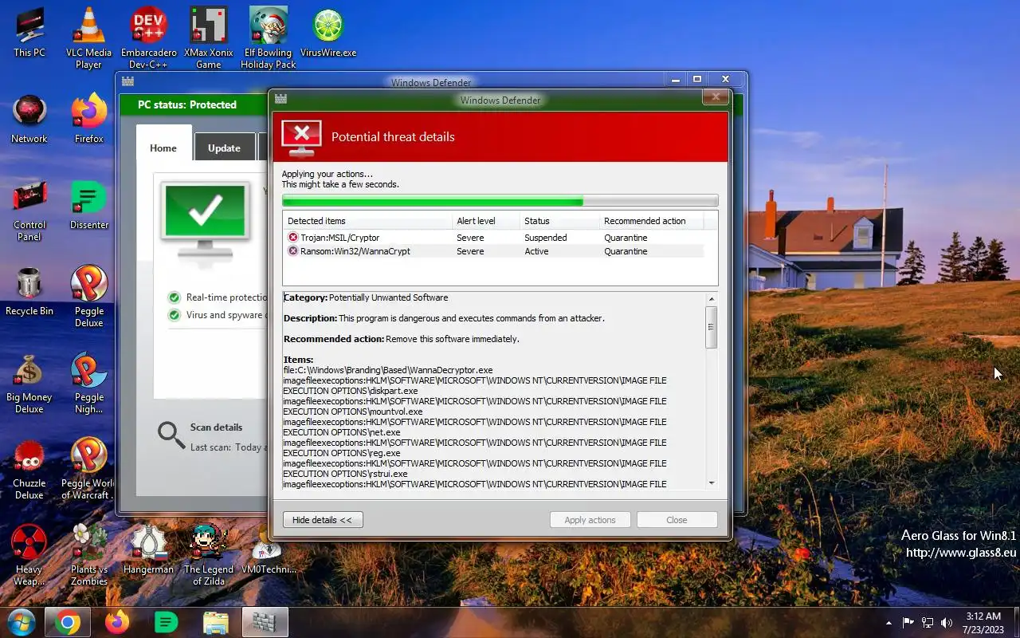Launch Peggle Nights shortcut
1020x638 pixels.
[88, 383]
